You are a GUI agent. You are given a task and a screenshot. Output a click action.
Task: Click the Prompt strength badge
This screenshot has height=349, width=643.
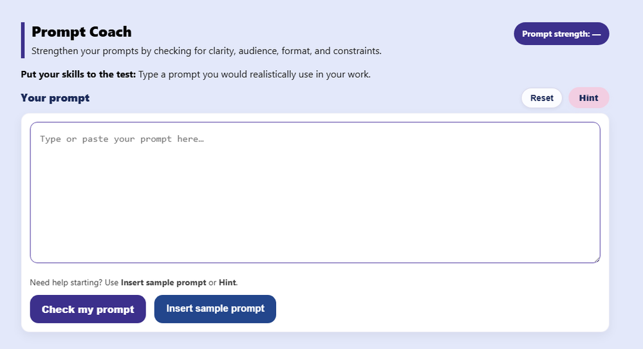561,34
